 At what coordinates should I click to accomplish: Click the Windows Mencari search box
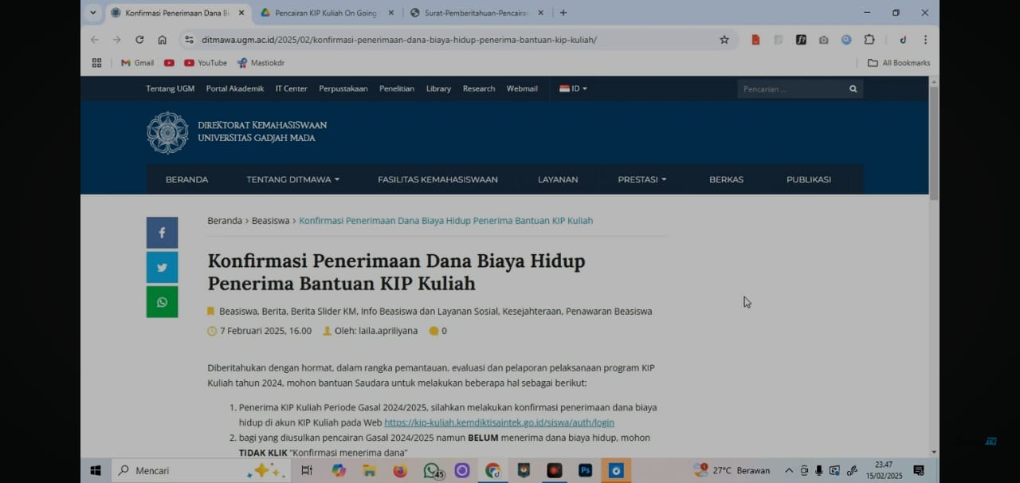coord(201,470)
